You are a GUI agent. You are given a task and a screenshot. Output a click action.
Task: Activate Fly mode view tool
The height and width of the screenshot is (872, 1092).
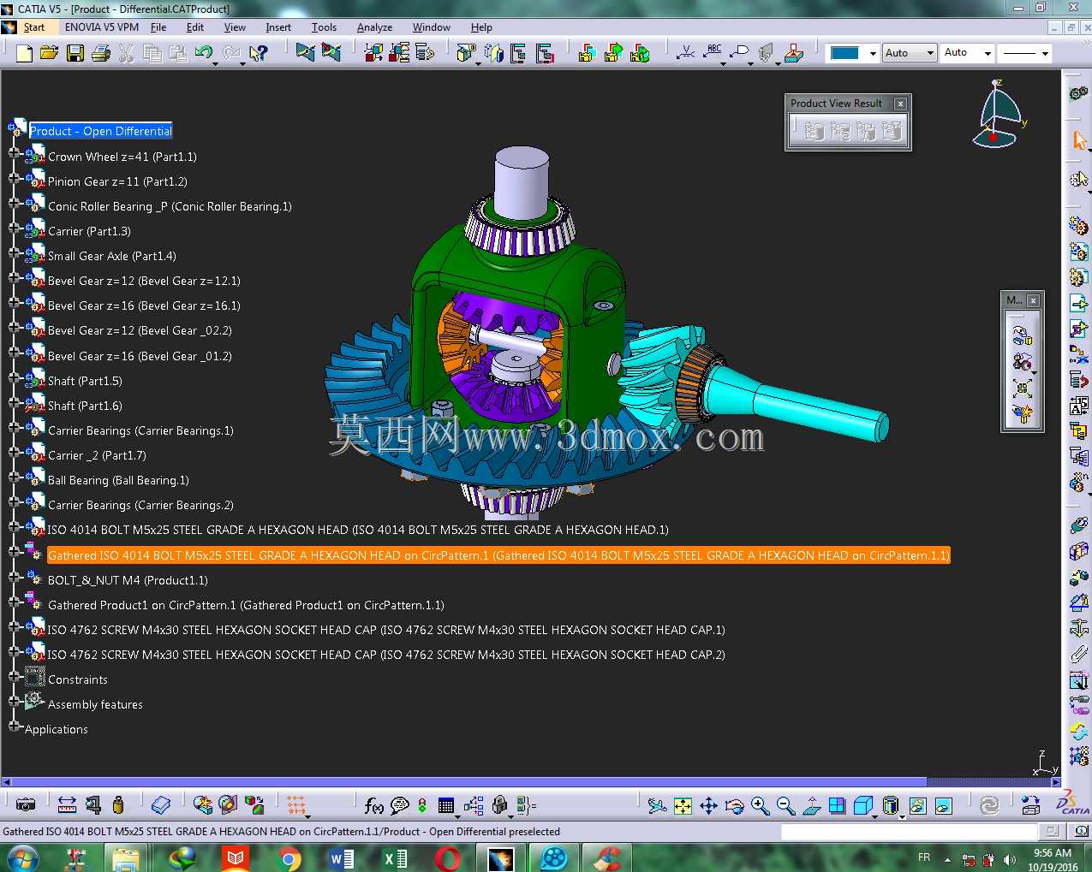[x=657, y=806]
